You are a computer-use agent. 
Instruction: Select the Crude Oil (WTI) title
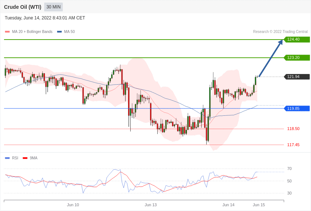pyautogui.click(x=23, y=7)
